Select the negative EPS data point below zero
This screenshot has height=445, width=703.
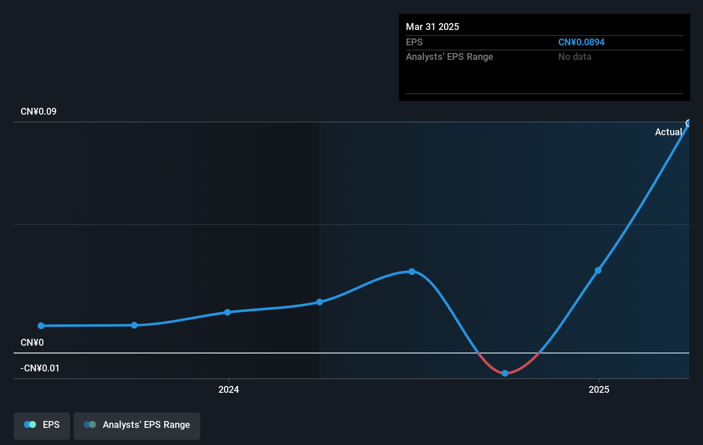(x=505, y=373)
